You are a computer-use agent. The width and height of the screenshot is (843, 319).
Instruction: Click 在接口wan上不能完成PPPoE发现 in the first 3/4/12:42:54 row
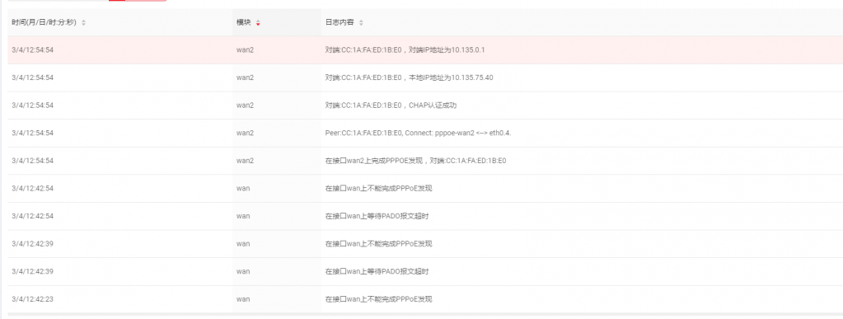378,188
